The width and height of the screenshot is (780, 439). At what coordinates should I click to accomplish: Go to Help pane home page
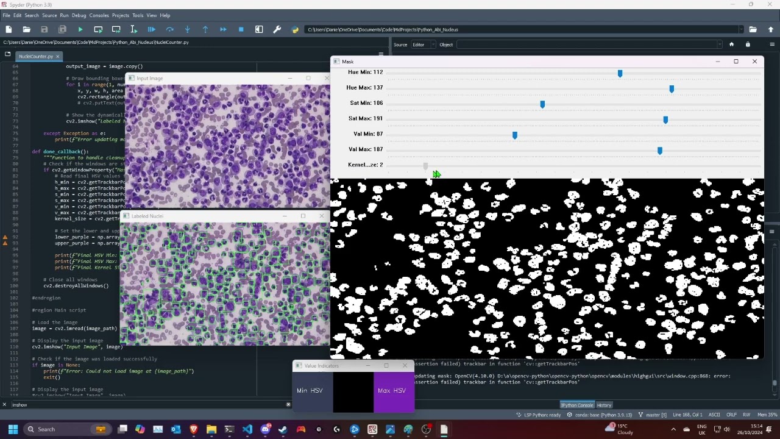click(732, 45)
